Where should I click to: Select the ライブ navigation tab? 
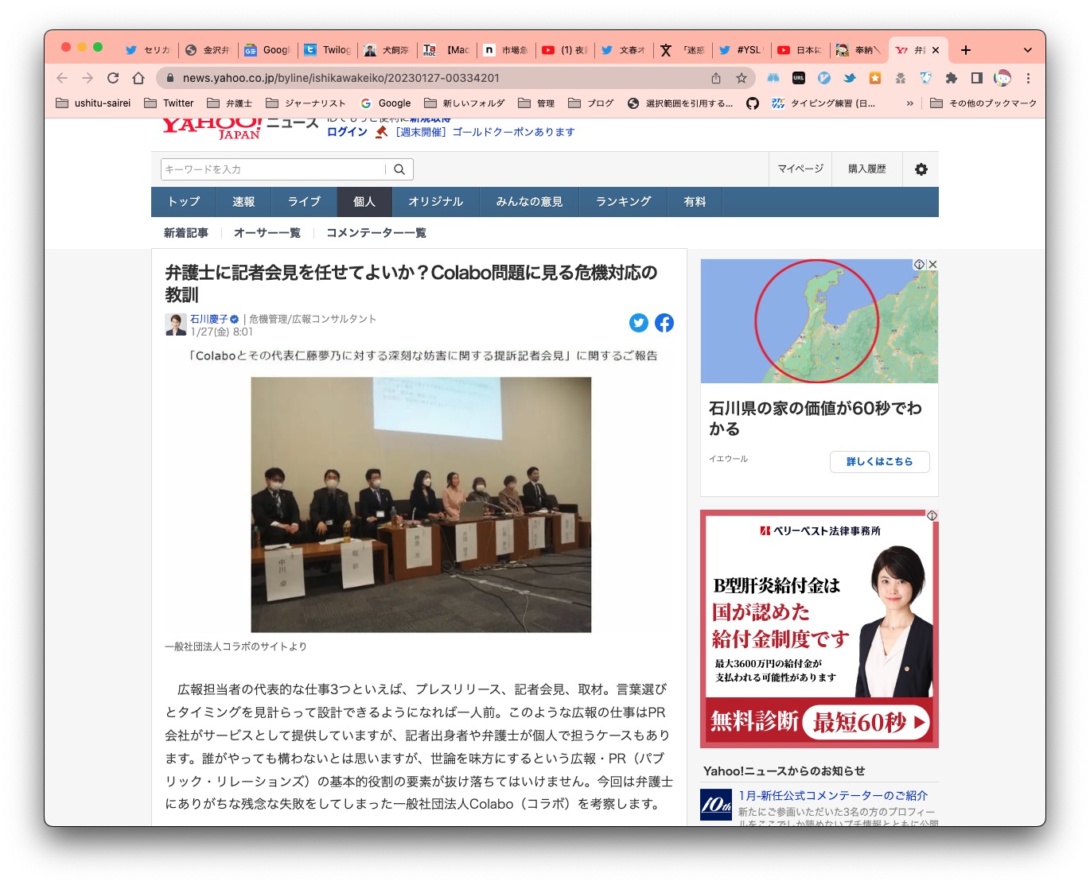tap(304, 202)
